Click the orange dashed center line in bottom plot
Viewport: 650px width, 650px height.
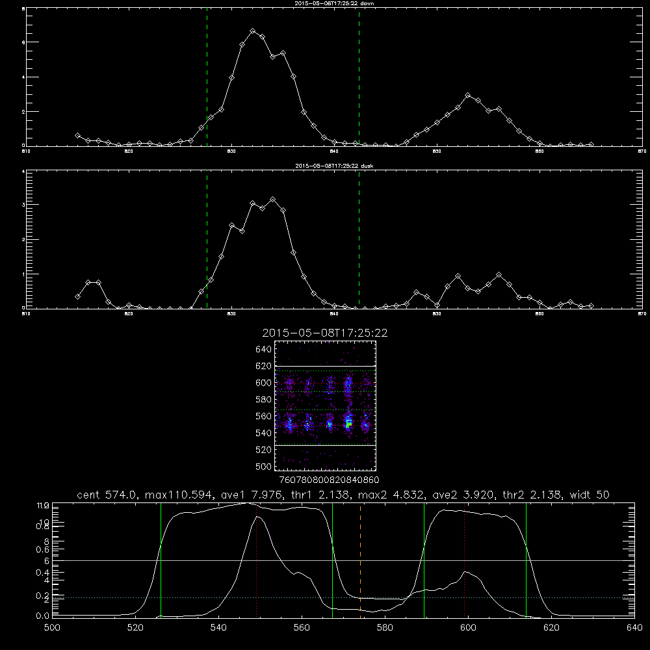click(x=360, y=560)
